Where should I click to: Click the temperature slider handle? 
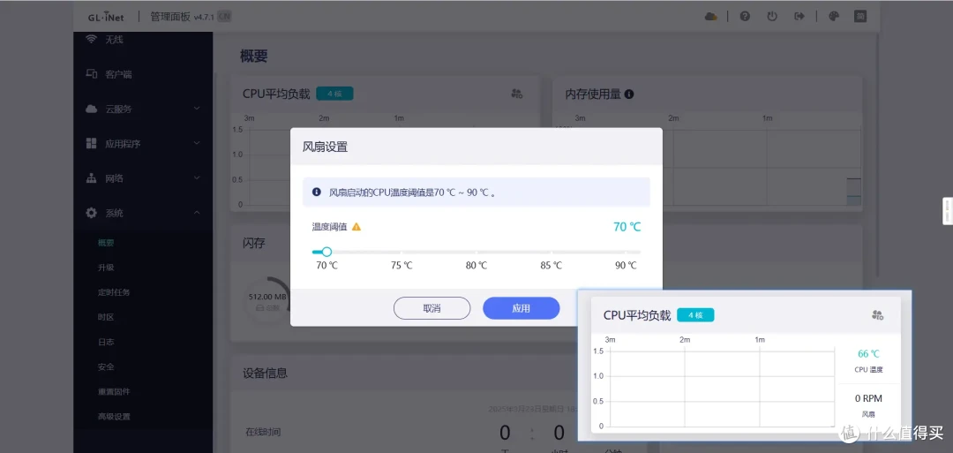coord(326,252)
